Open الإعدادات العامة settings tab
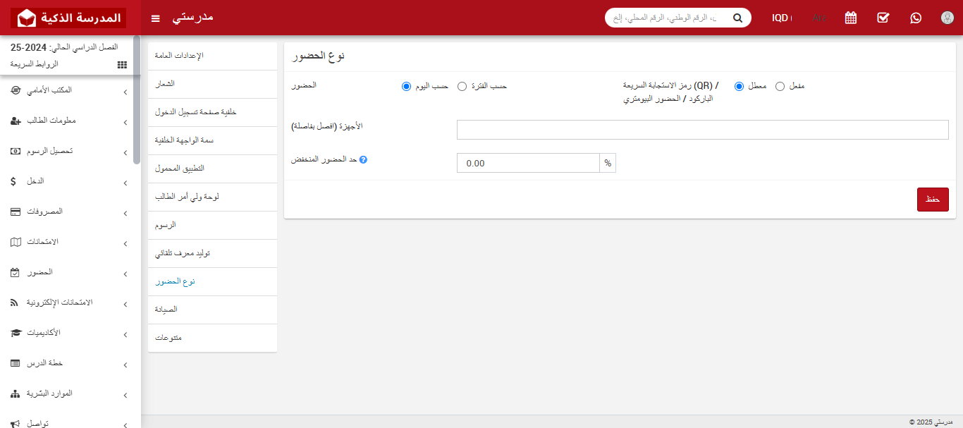 [x=212, y=56]
